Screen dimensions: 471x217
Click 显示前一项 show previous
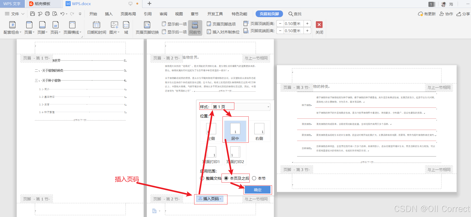pyautogui.click(x=174, y=24)
